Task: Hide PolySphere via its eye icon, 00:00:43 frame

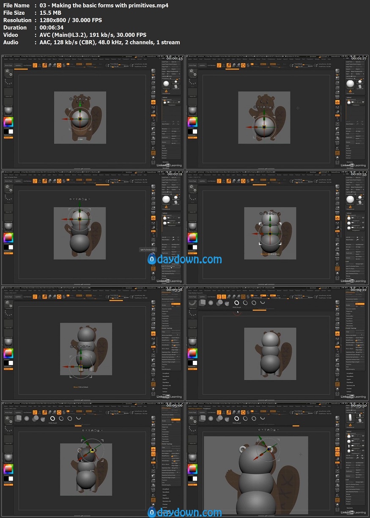Action: (x=178, y=102)
